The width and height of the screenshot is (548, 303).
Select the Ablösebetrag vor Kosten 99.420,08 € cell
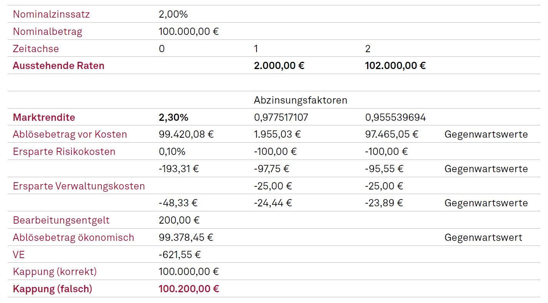point(186,135)
